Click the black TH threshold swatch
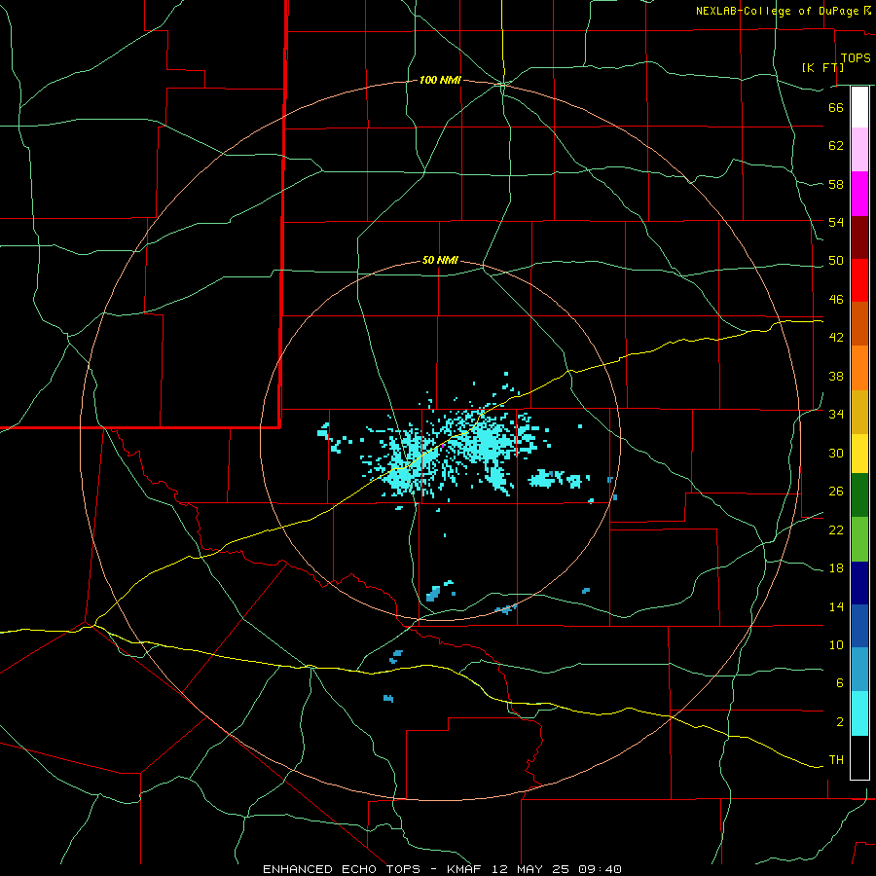Image resolution: width=876 pixels, height=876 pixels. click(859, 757)
